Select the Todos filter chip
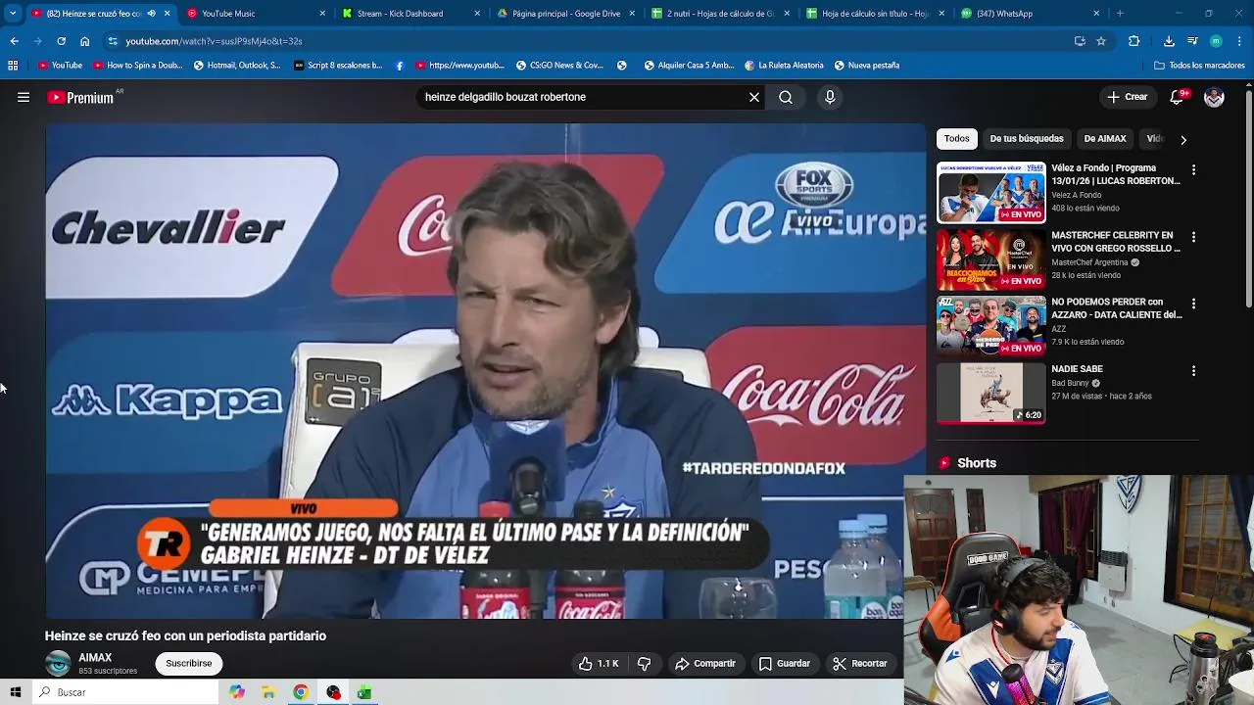This screenshot has height=705, width=1254. point(957,139)
